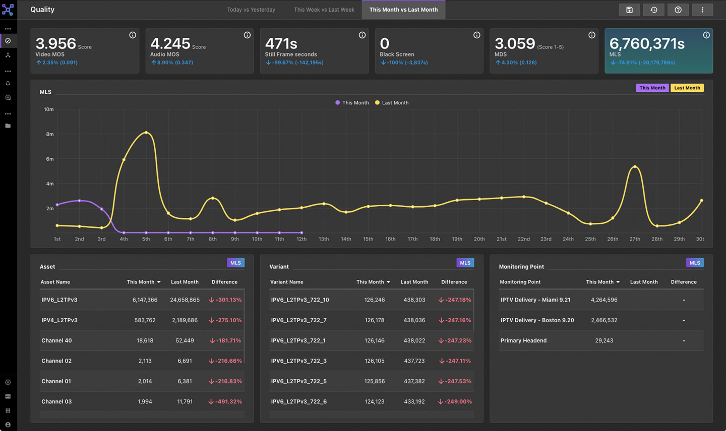
Task: Open the MLS selector in Monitoring Point panel
Action: coord(695,263)
